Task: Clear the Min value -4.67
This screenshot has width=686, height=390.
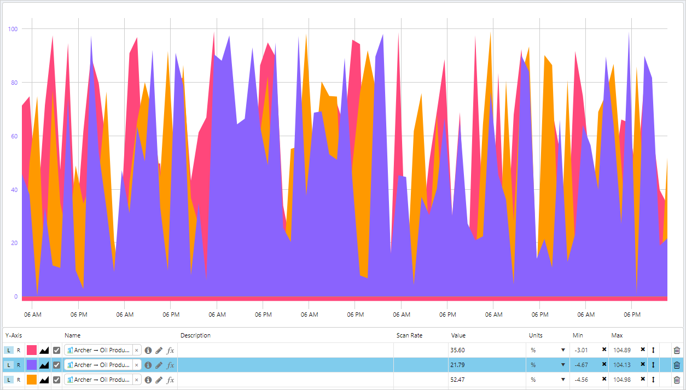Action: pos(604,365)
